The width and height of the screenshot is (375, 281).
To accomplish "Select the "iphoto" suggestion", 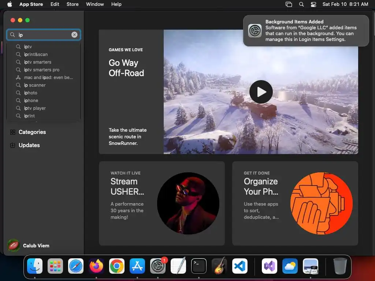I will pos(44,93).
